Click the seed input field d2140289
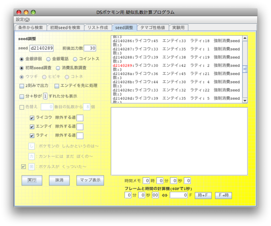271x226 pixels. [x=42, y=48]
